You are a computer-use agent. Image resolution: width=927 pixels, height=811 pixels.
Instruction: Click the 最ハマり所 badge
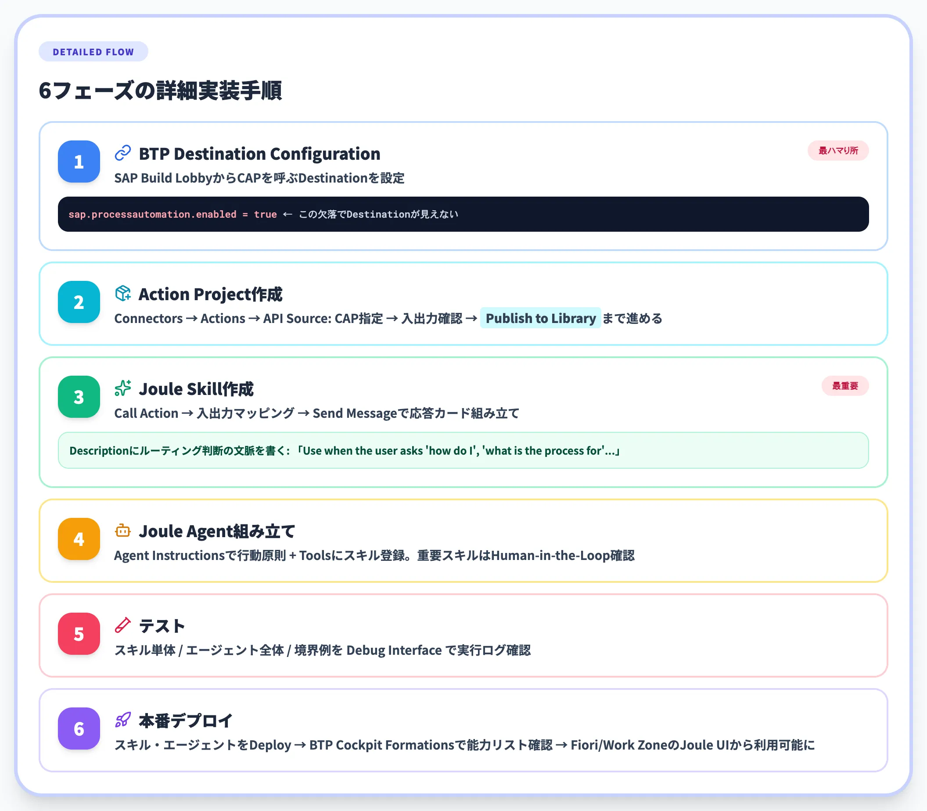coord(838,150)
